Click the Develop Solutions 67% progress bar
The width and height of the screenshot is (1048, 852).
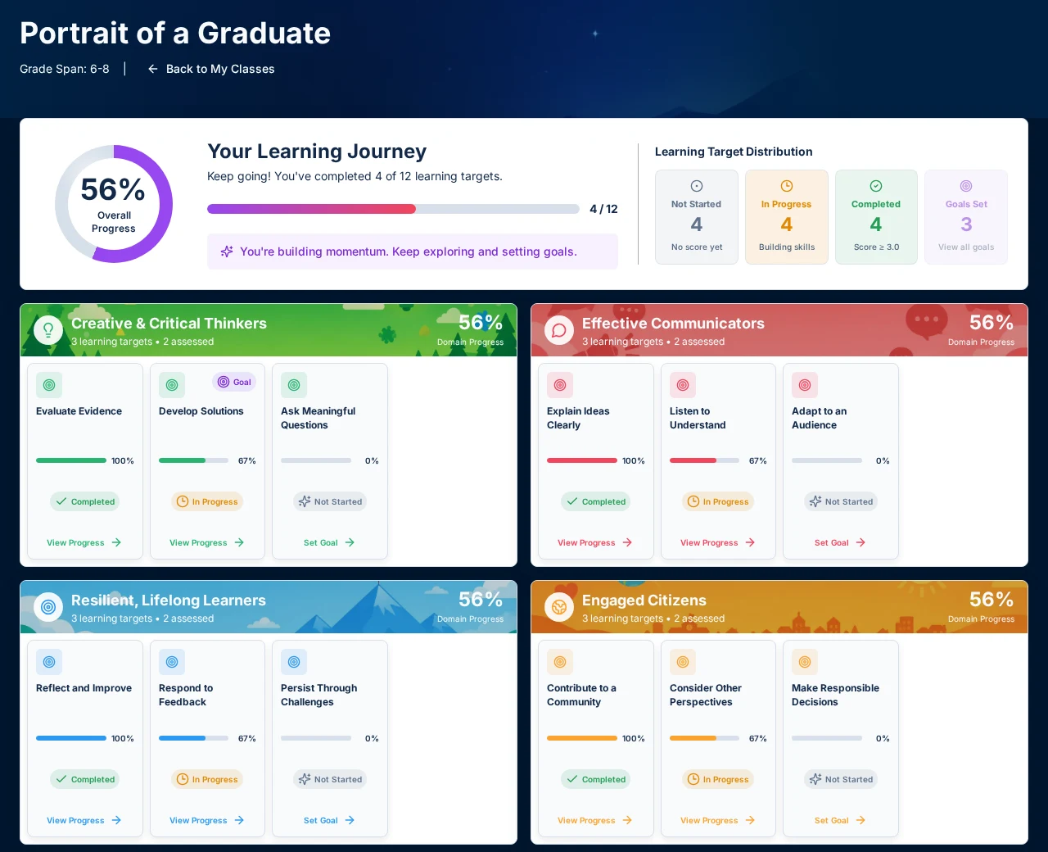tap(193, 460)
